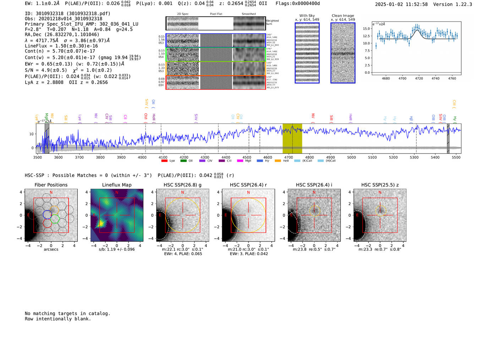Click the "Row intentionally blank." text
This screenshot has height=338, width=497.
pos(58,319)
